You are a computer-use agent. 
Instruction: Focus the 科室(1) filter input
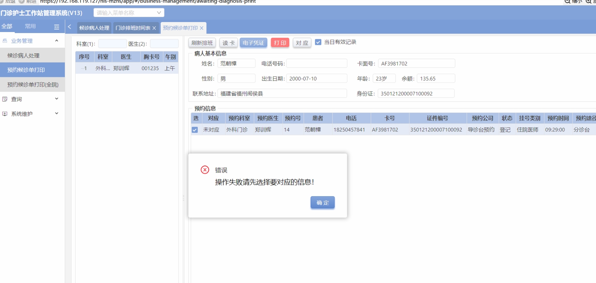point(113,44)
